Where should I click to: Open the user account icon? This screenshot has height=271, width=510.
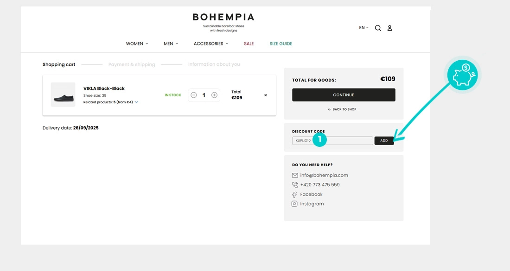click(x=389, y=28)
